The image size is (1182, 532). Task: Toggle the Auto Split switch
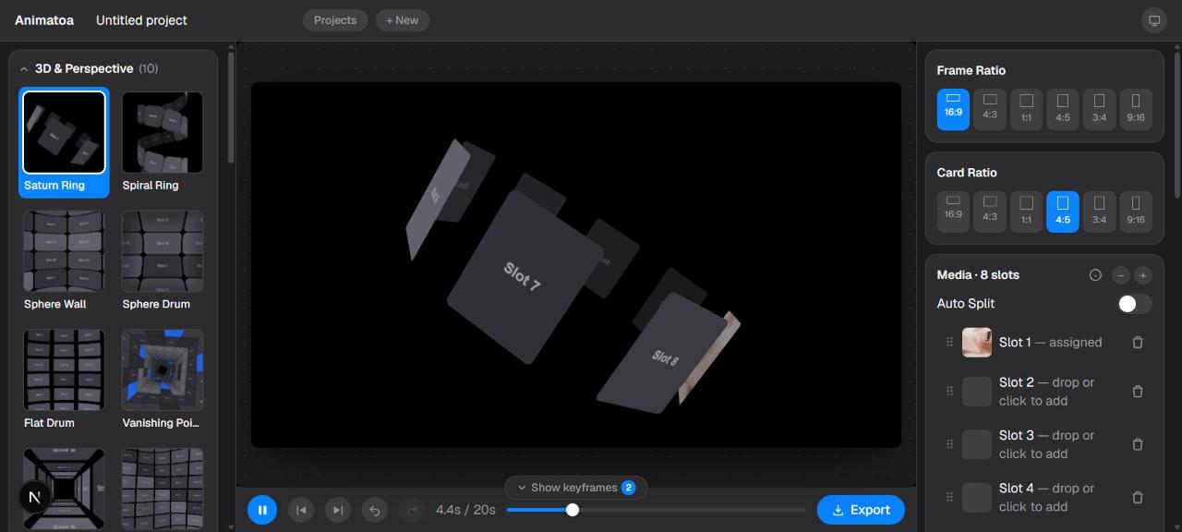1134,304
